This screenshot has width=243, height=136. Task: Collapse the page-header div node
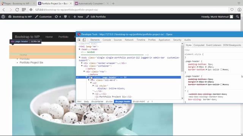point(86,77)
